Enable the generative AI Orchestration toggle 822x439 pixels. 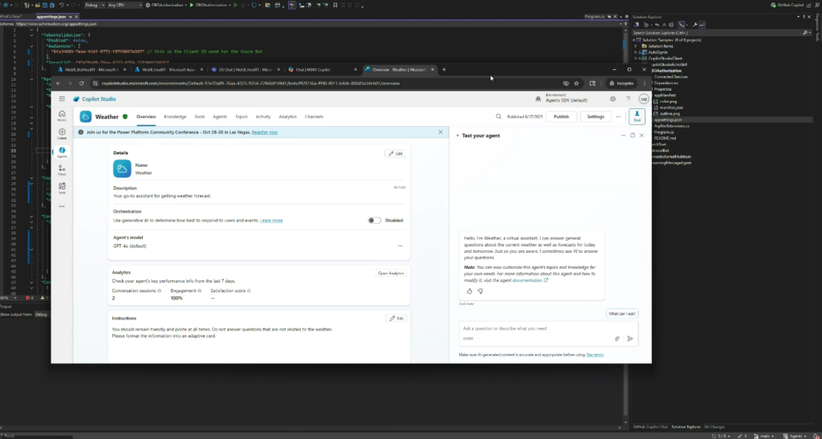[374, 221]
